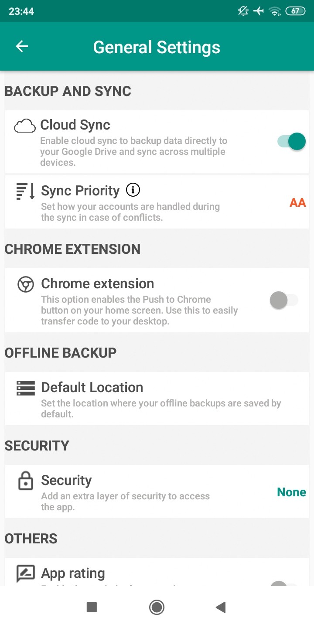Open Sync Priority info icon

133,190
